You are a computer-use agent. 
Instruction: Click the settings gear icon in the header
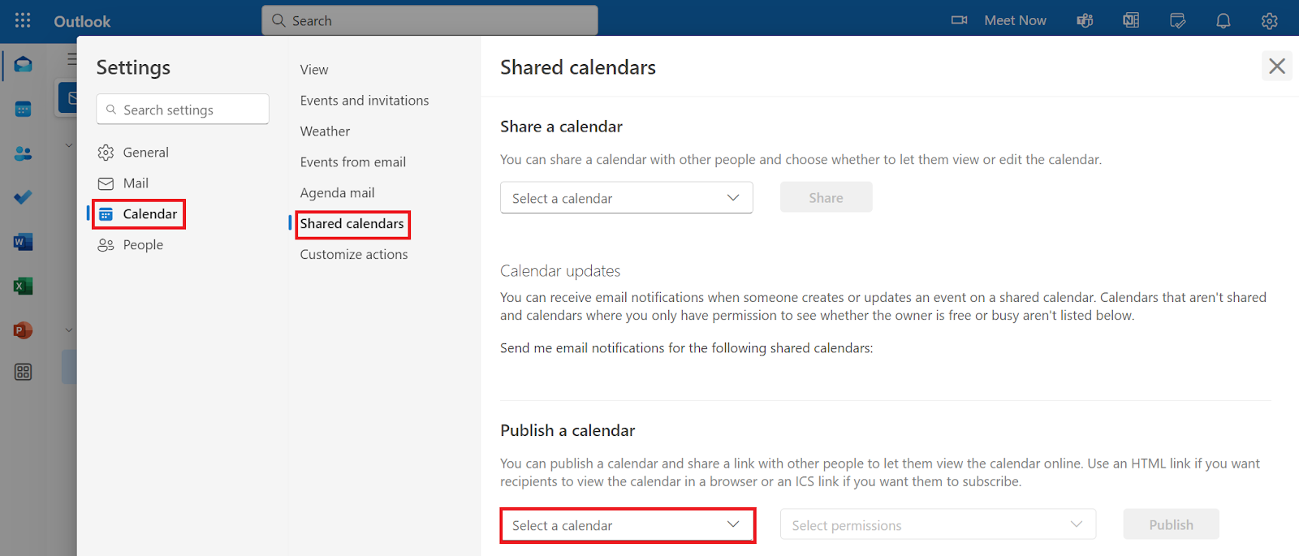1270,20
